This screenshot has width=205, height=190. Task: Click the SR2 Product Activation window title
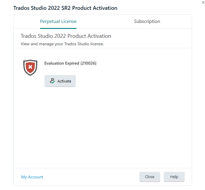pyautogui.click(x=65, y=8)
